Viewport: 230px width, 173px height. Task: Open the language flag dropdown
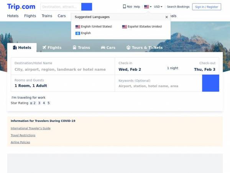click(x=148, y=7)
